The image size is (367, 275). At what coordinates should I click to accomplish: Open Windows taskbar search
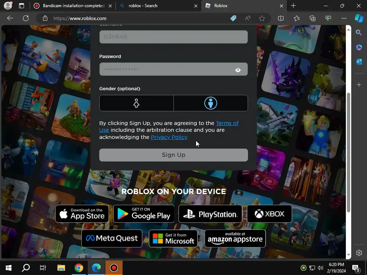click(26, 268)
